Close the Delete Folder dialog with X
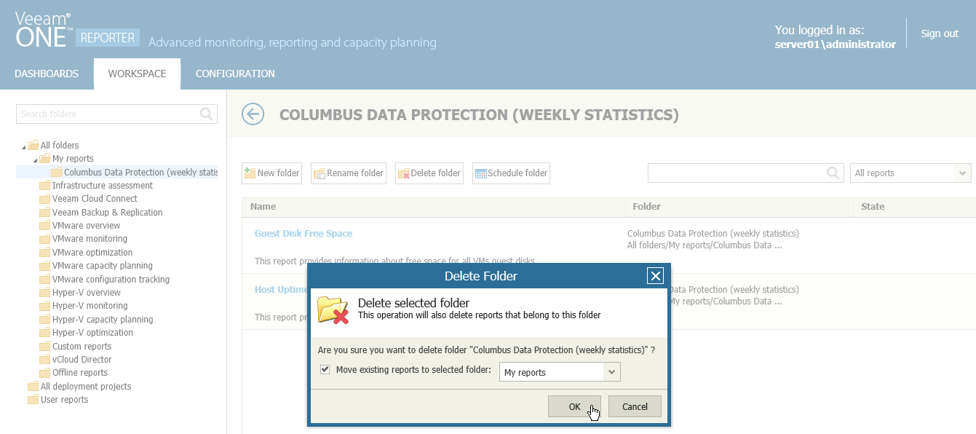Screen dimensions: 976x434 655,275
